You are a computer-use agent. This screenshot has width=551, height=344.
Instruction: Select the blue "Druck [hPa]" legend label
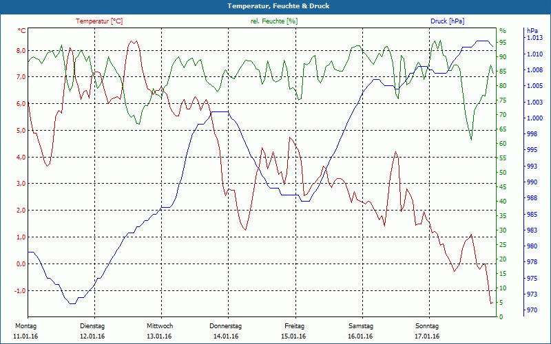point(447,21)
